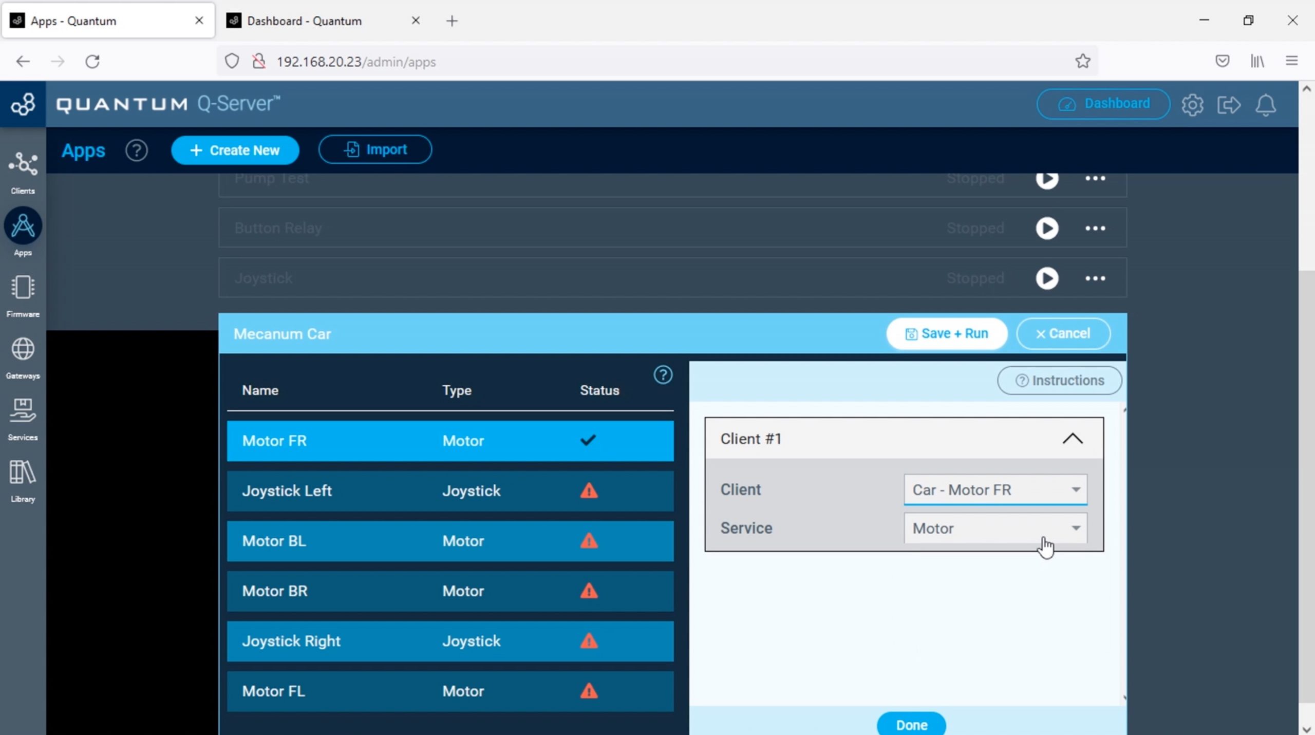
Task: Open more options for Button Relay
Action: (x=1095, y=228)
